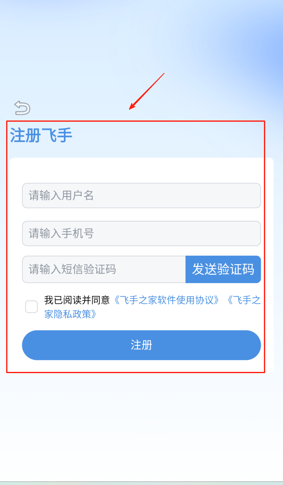Click inside the SMS verification code box
Viewport: 283px width, 485px height.
point(104,269)
